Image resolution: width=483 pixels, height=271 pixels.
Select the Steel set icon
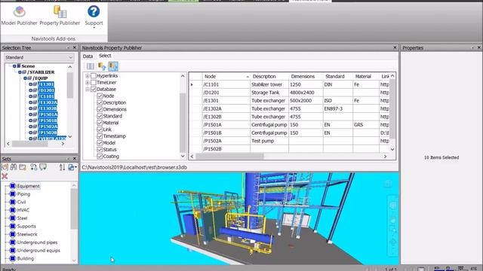(12, 218)
